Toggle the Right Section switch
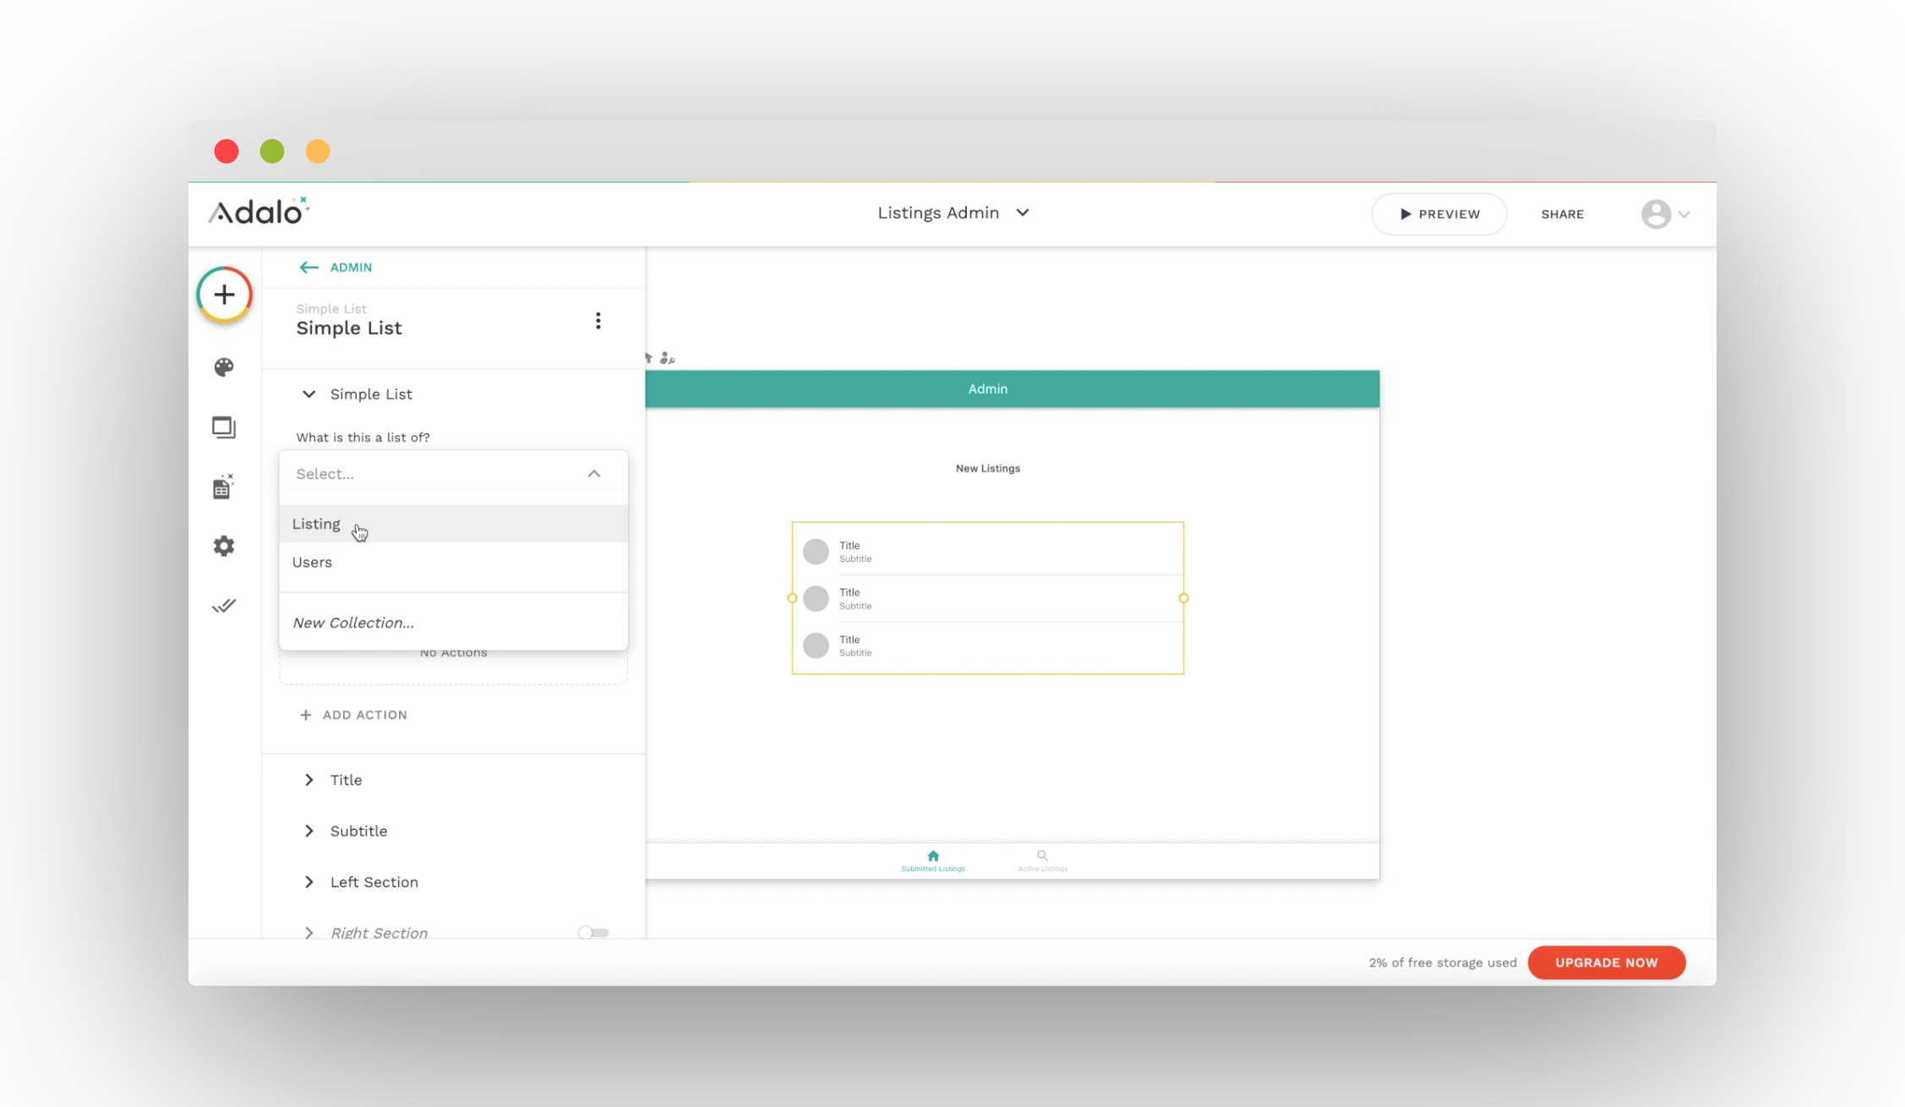 (593, 932)
